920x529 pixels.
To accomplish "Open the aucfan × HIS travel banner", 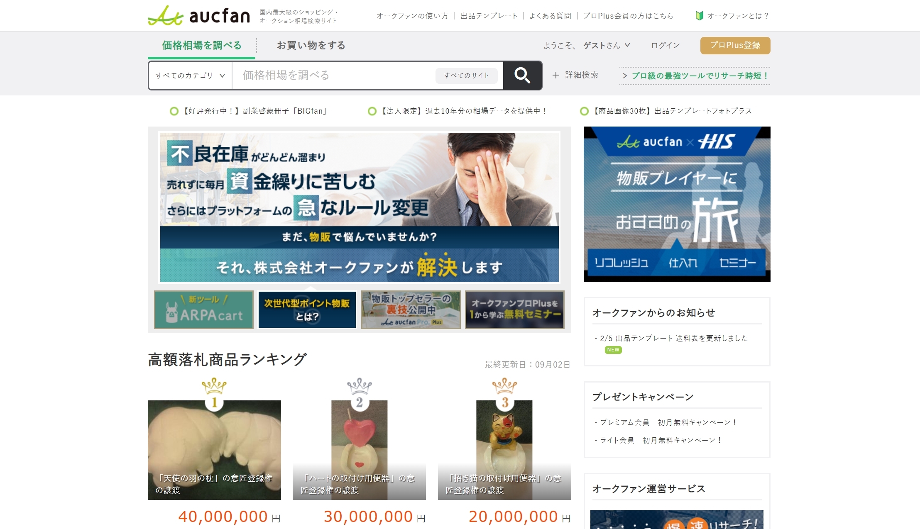I will point(677,204).
